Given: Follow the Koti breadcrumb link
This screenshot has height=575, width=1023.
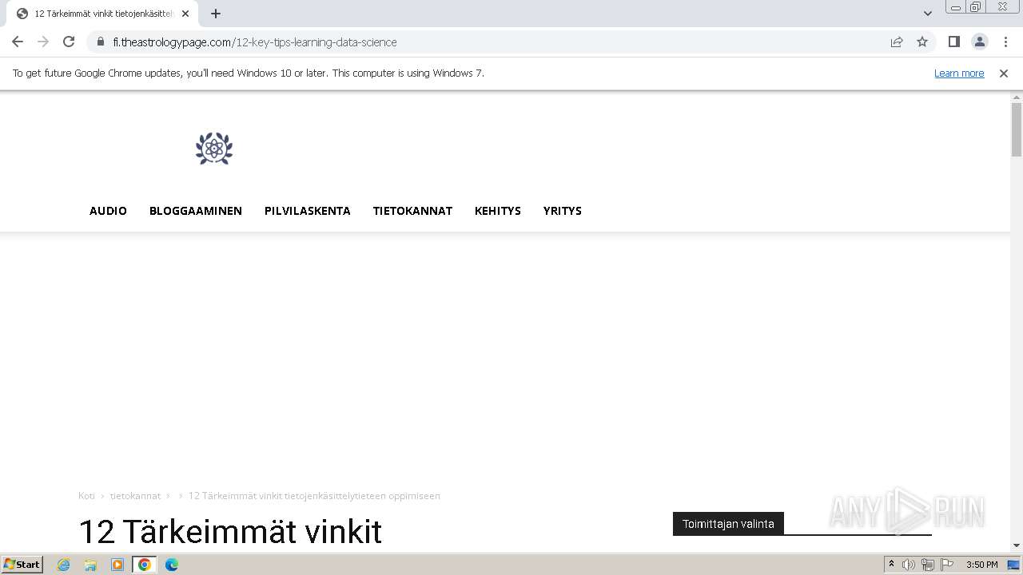Looking at the screenshot, I should pos(86,496).
